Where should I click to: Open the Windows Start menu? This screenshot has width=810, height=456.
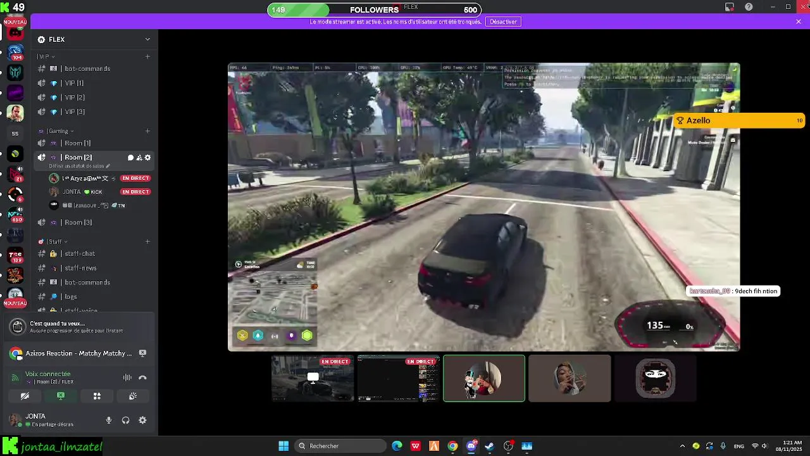point(283,446)
